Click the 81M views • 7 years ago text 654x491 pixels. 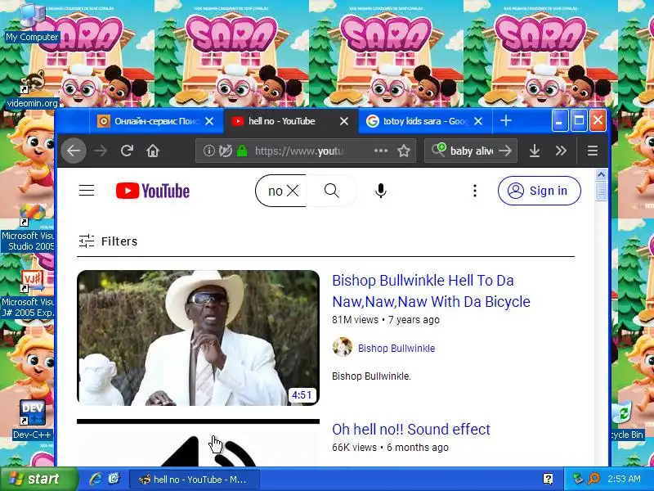[x=386, y=320]
